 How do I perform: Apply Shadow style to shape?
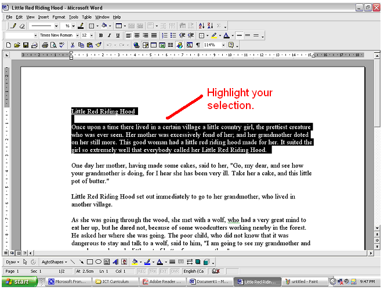tap(198, 262)
